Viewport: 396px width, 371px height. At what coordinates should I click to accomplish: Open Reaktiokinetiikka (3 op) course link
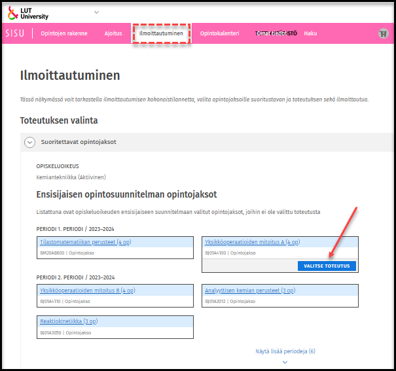[69, 321]
